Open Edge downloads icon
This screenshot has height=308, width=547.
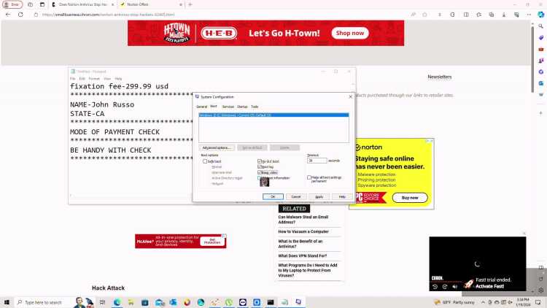[504, 15]
